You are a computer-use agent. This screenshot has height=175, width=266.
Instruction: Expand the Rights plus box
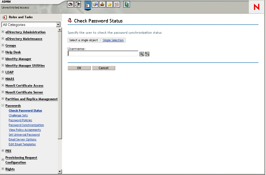point(3,169)
